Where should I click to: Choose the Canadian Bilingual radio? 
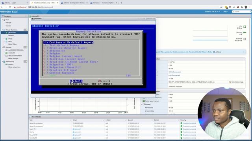46,70
